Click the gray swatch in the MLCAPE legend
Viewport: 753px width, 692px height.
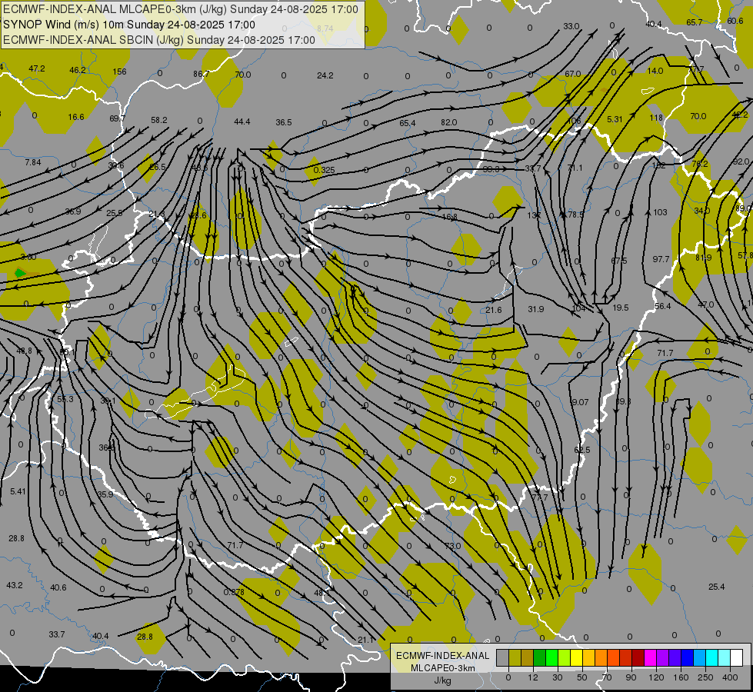tap(502, 658)
